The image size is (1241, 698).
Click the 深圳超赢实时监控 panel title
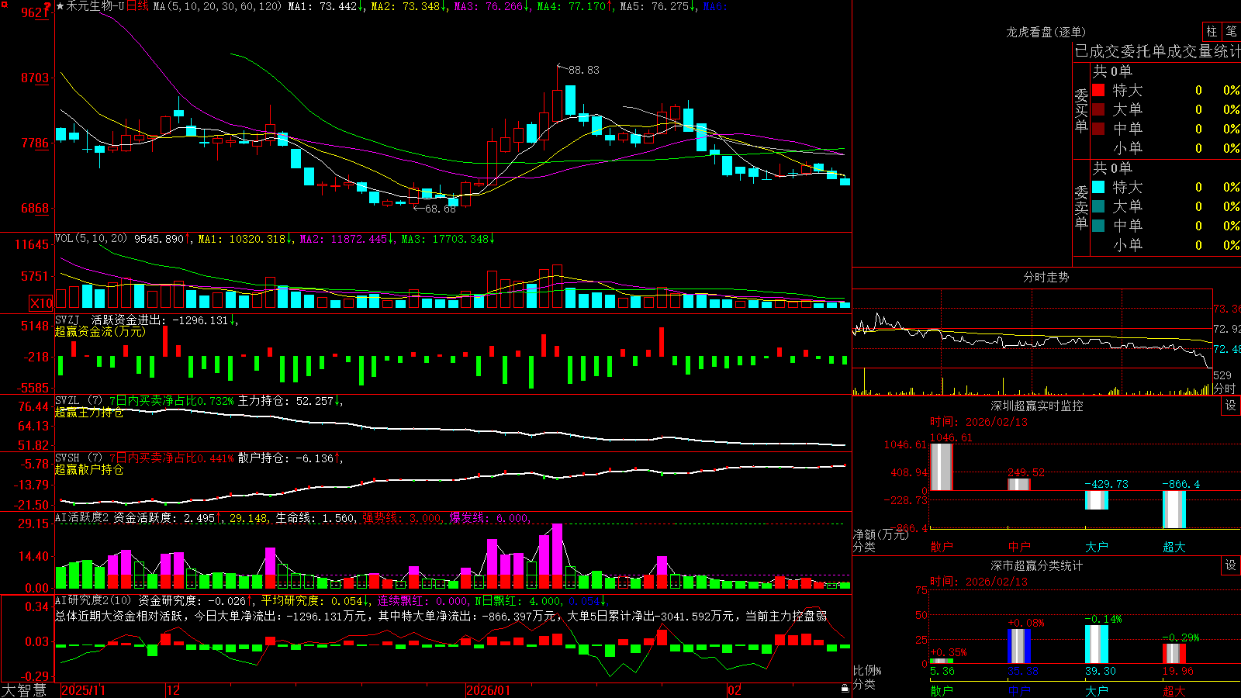[x=1037, y=406]
